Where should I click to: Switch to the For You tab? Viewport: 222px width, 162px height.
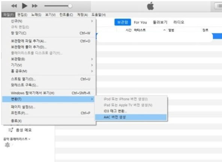[140, 22]
